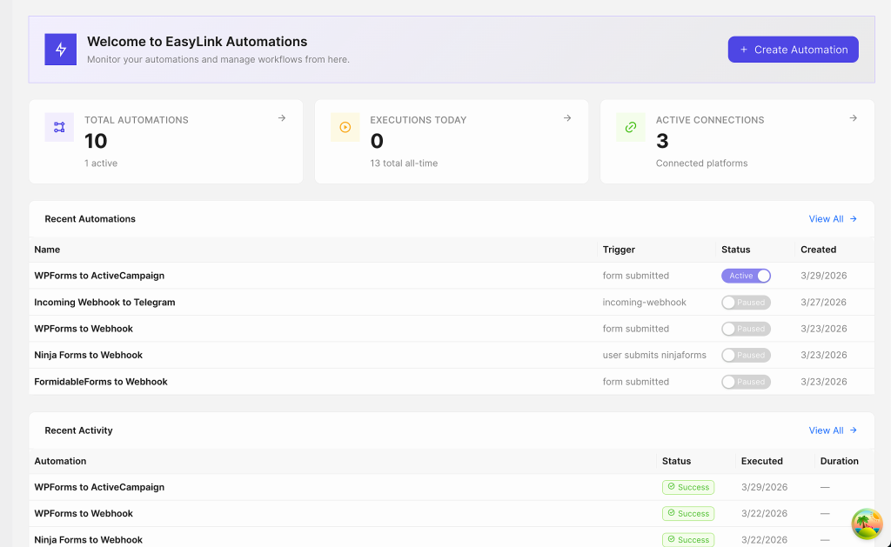The height and width of the screenshot is (547, 891).
Task: Click the Executions Today play icon
Action: point(345,127)
